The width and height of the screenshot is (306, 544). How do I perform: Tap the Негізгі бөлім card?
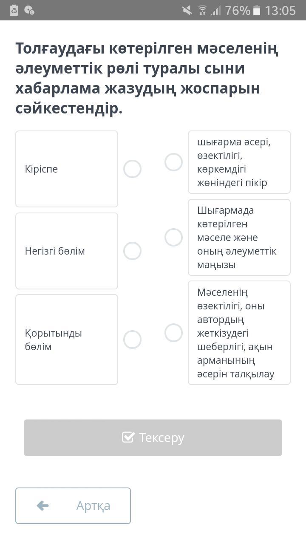pos(67,251)
